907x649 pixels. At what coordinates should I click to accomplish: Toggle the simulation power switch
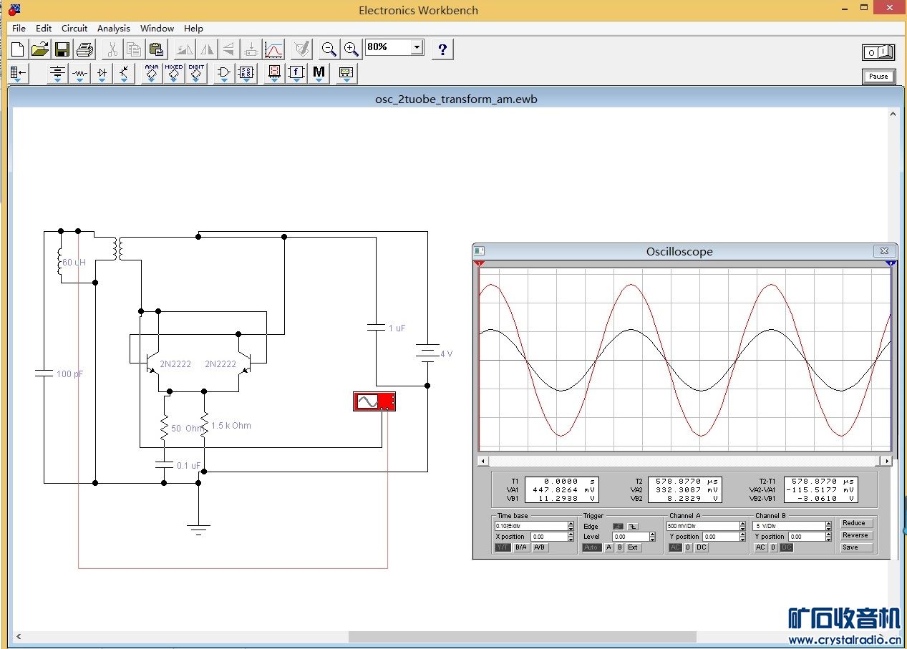point(878,52)
